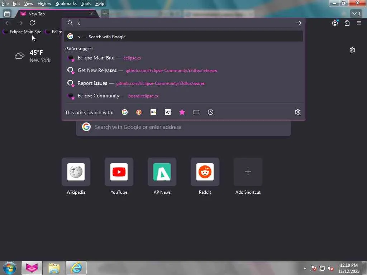
Task: Click the go arrow in the address bar
Action: click(x=299, y=23)
